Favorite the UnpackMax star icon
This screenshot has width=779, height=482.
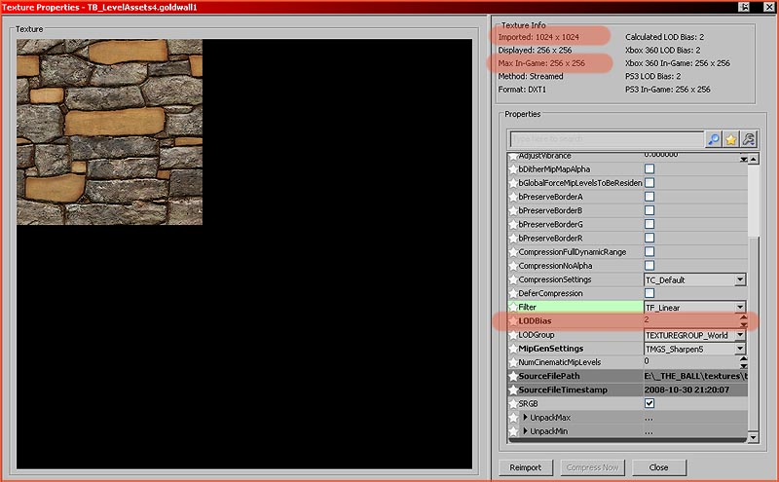(513, 418)
